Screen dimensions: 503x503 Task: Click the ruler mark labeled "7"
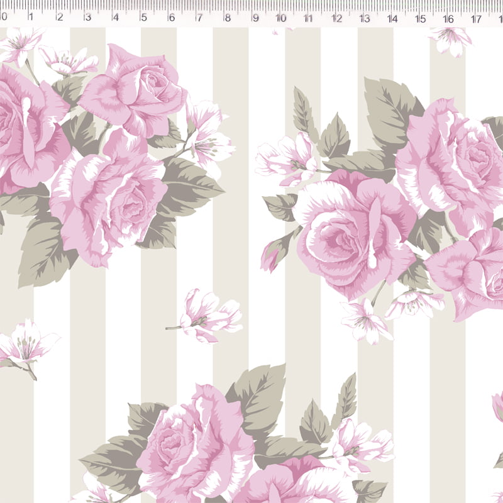(x=199, y=18)
